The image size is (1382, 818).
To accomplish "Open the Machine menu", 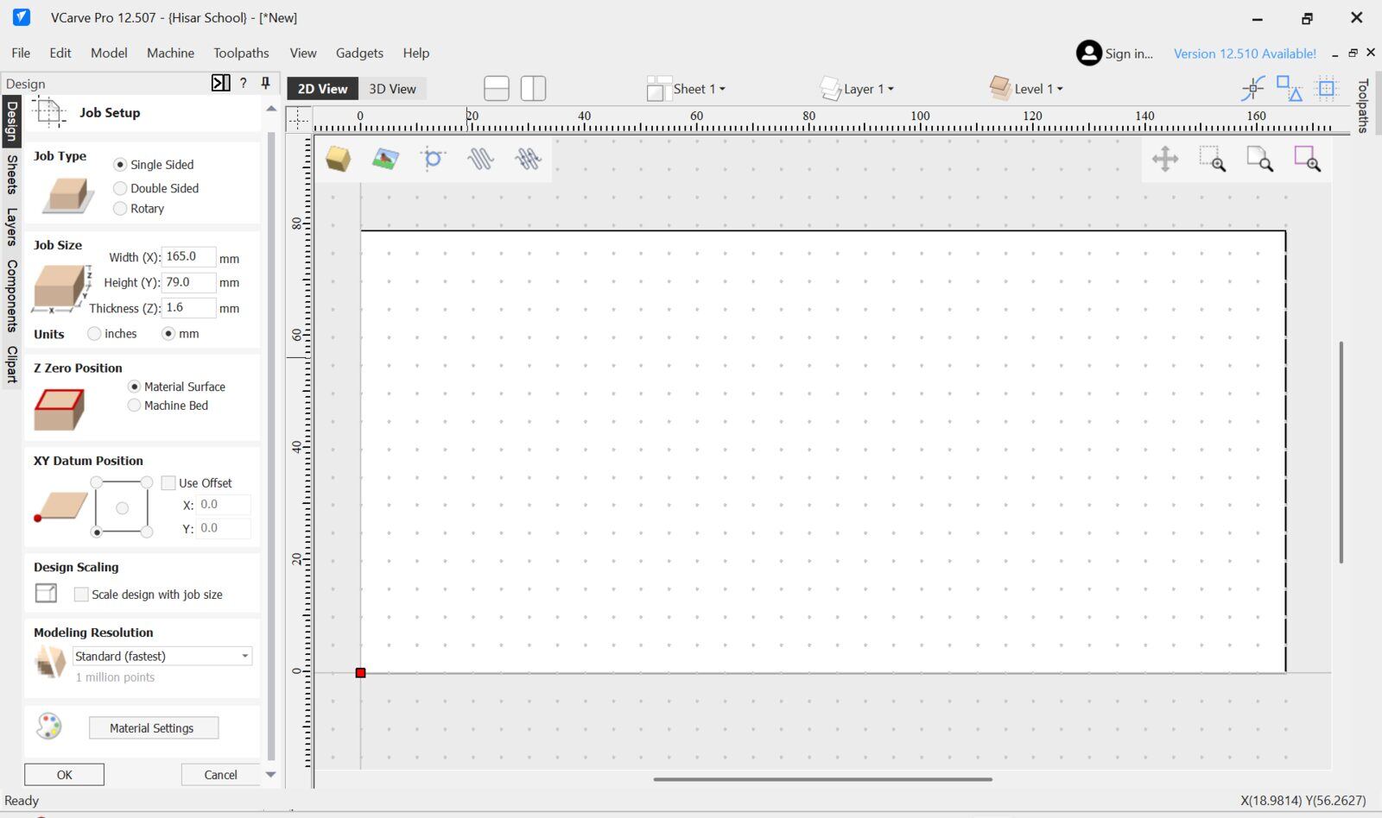I will [170, 53].
